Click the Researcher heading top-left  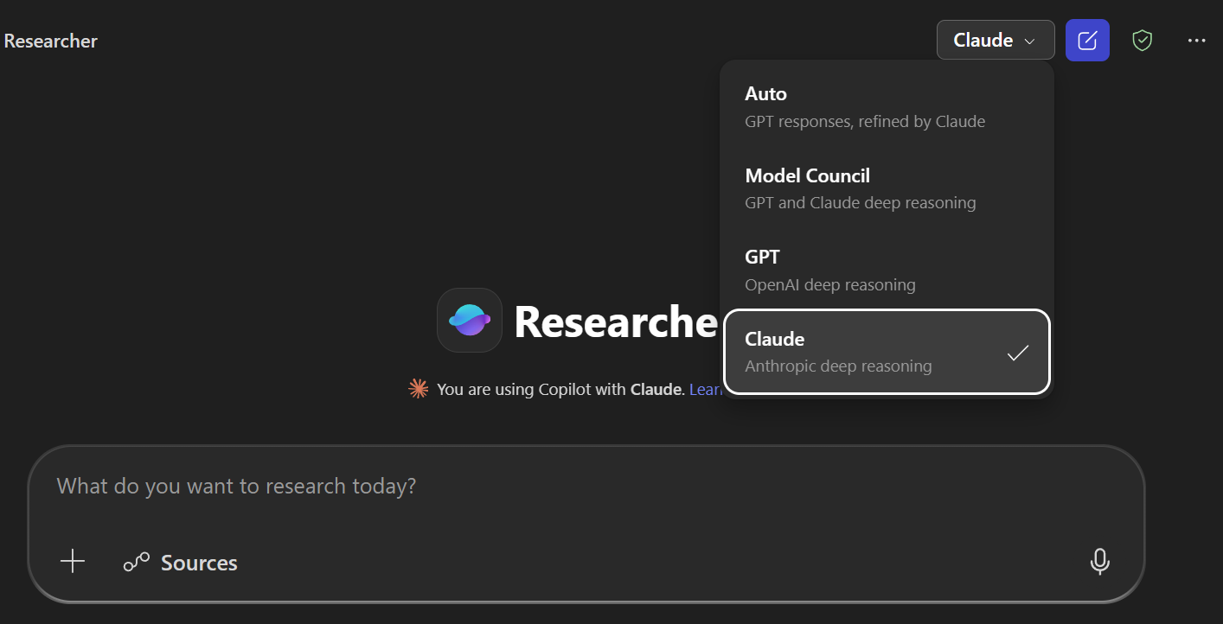50,41
